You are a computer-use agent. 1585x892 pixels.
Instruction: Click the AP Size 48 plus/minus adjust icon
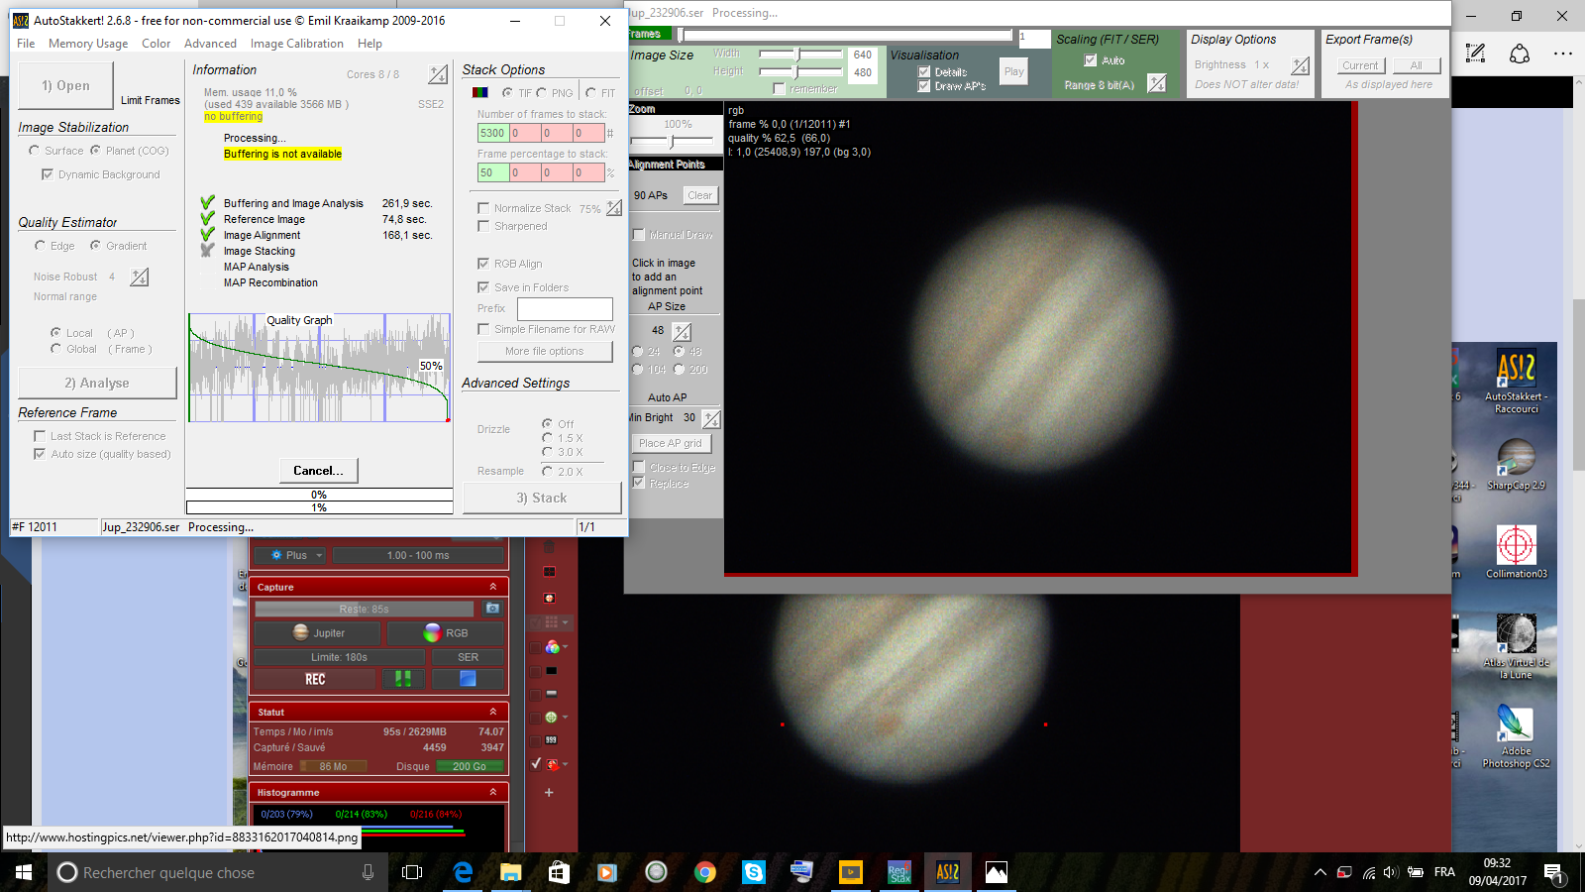click(x=682, y=331)
